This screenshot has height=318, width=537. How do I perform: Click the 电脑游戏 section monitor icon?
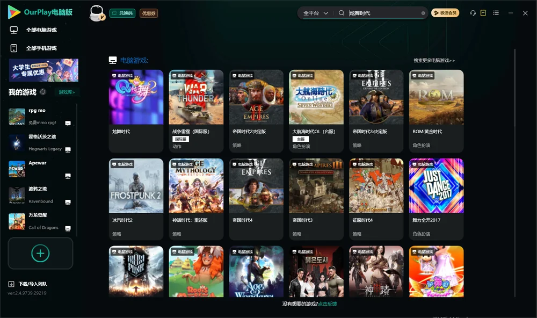point(113,60)
